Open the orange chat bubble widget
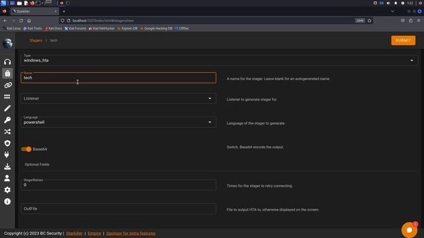 pyautogui.click(x=409, y=230)
